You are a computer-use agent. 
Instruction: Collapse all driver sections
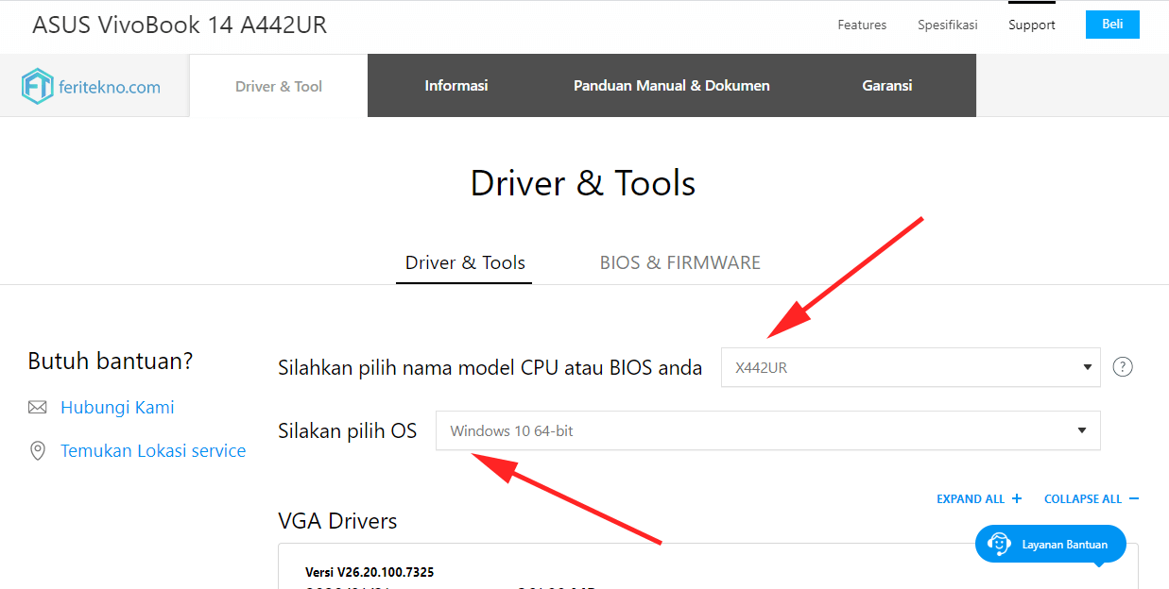click(x=1092, y=498)
